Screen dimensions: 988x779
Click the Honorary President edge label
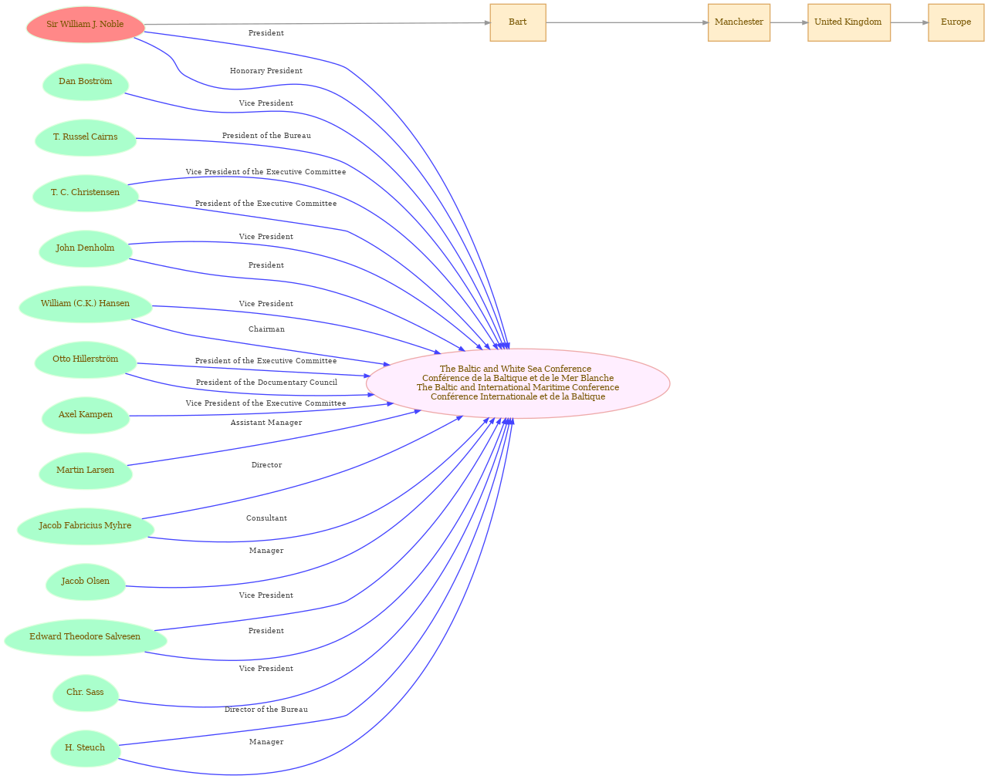266,71
